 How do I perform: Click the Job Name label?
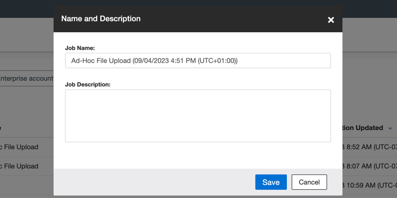click(80, 48)
